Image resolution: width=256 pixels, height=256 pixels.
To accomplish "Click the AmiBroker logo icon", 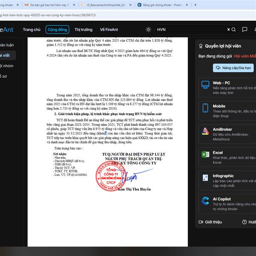I will click(x=205, y=131).
